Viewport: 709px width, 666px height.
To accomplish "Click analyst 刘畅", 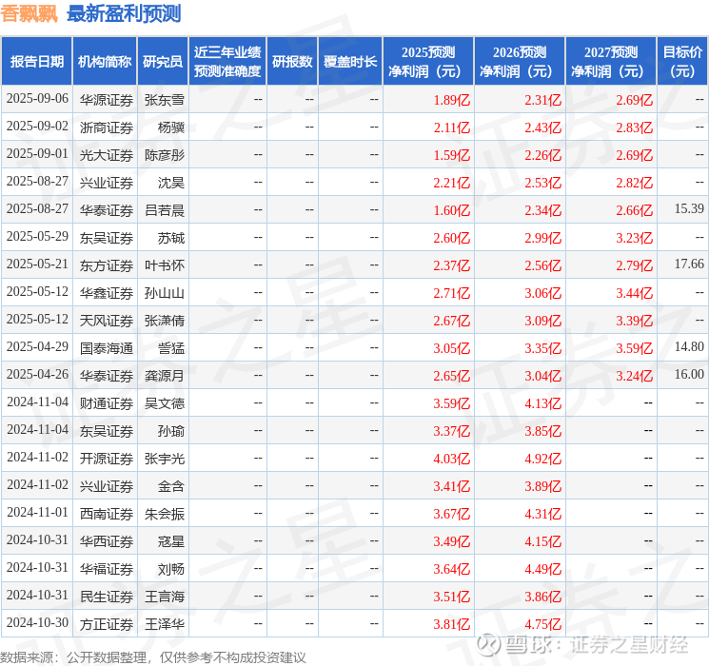I will coord(171,569).
